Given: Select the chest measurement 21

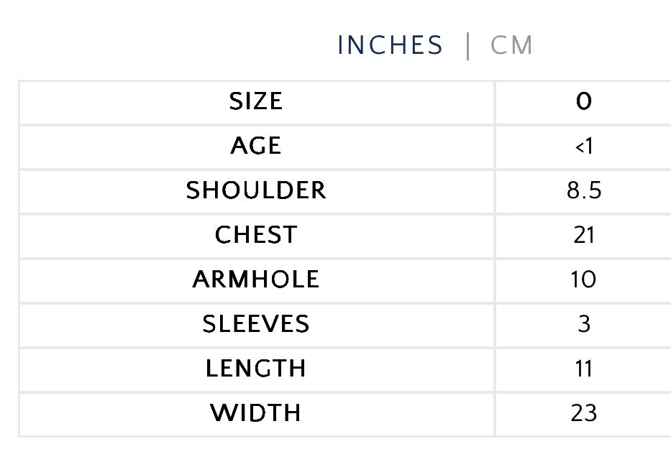Looking at the screenshot, I should [583, 235].
